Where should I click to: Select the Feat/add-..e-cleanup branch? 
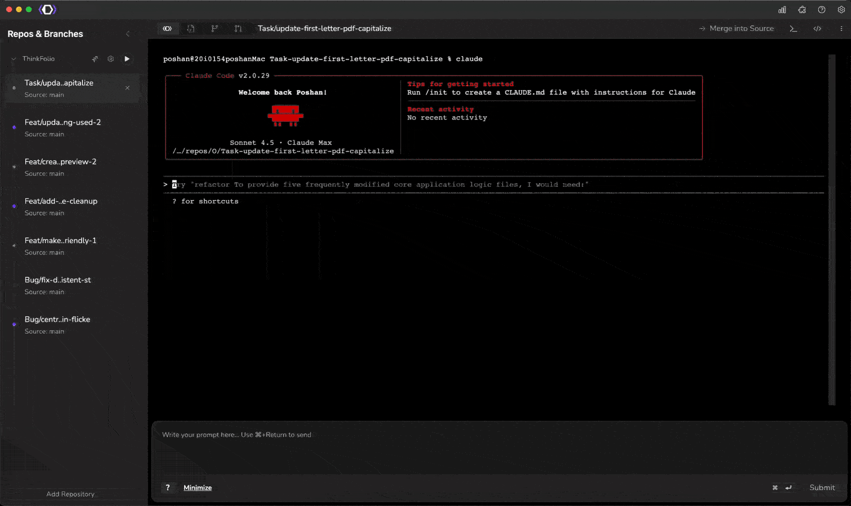tap(72, 206)
